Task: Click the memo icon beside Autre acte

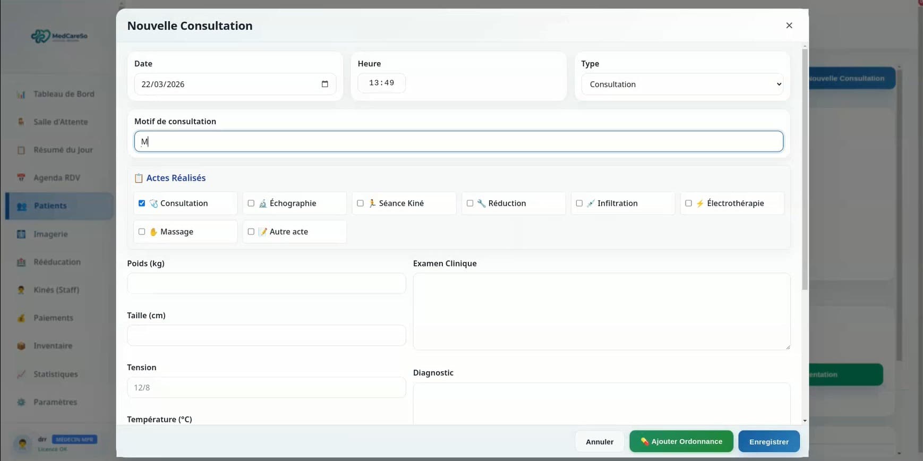Action: (x=263, y=232)
